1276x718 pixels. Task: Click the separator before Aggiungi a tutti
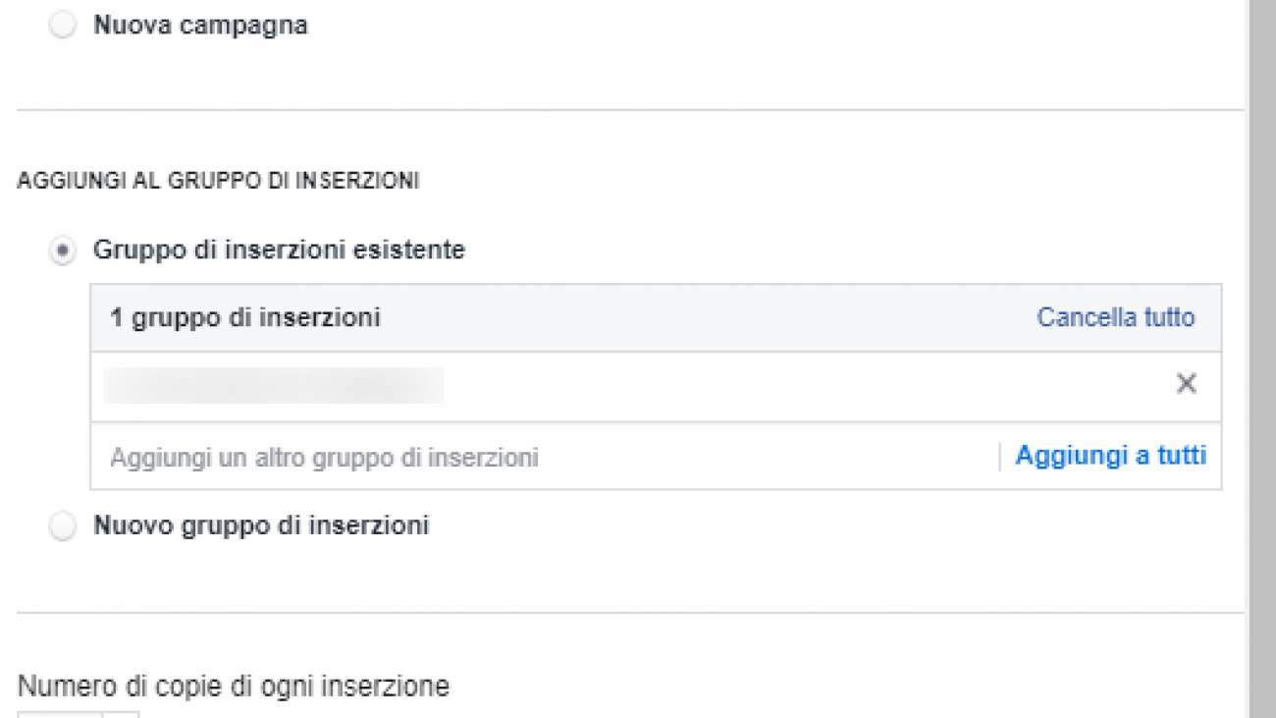tap(999, 457)
